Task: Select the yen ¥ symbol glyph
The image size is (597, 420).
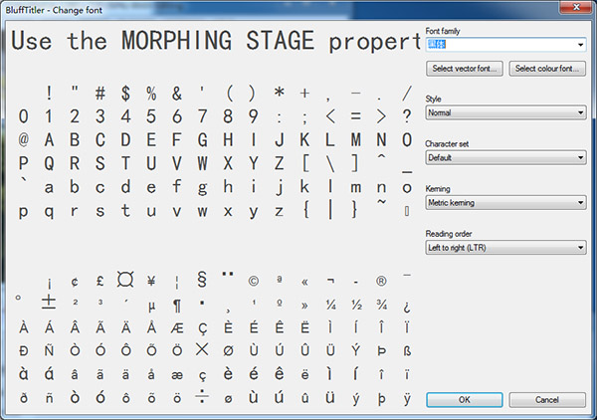Action: coord(151,281)
